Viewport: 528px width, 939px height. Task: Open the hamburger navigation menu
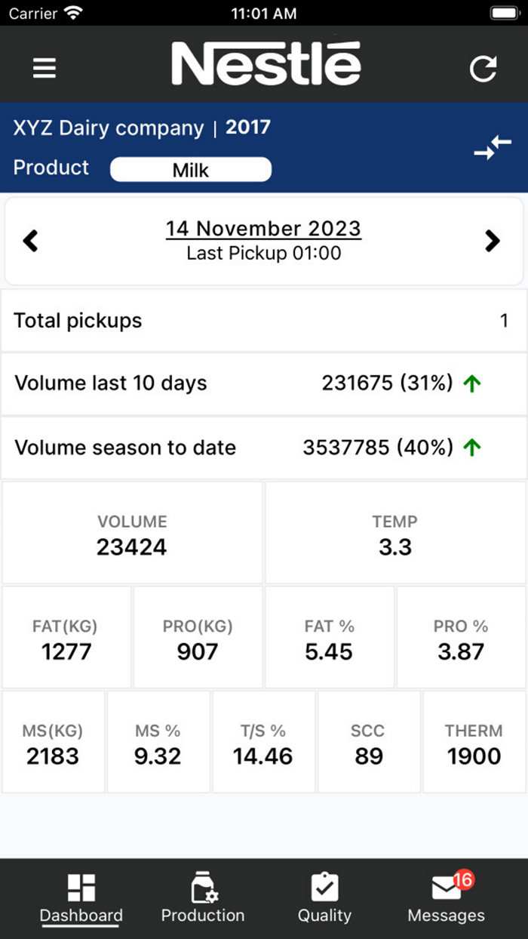tap(44, 67)
